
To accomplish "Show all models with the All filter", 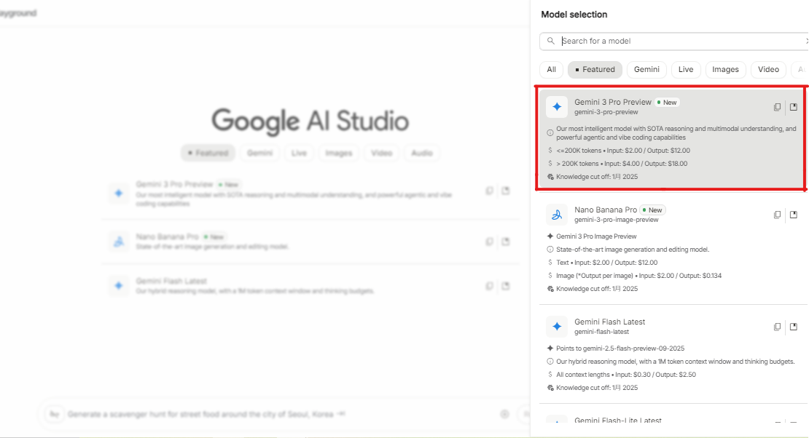I will click(551, 70).
